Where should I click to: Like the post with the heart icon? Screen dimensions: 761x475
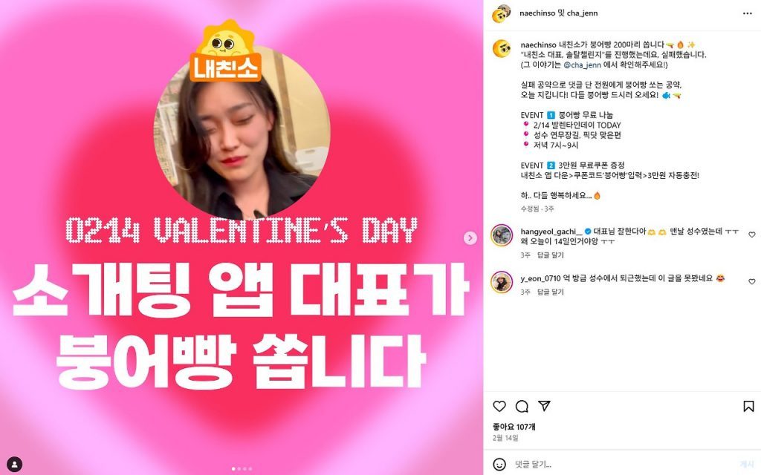499,406
